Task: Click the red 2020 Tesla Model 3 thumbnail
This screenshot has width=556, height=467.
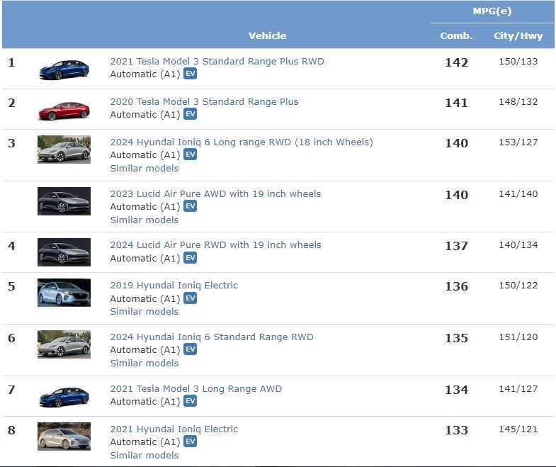Action: pos(64,111)
